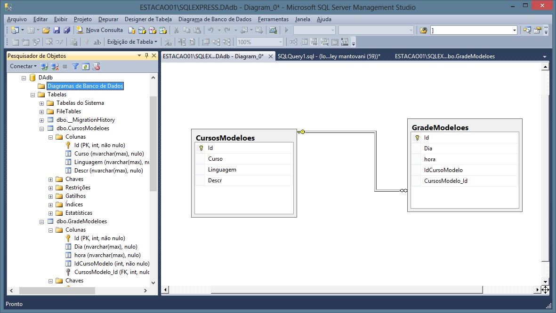Click the Activity Monitor icon in toolbar
Screen dimensions: 556x313
(272, 30)
